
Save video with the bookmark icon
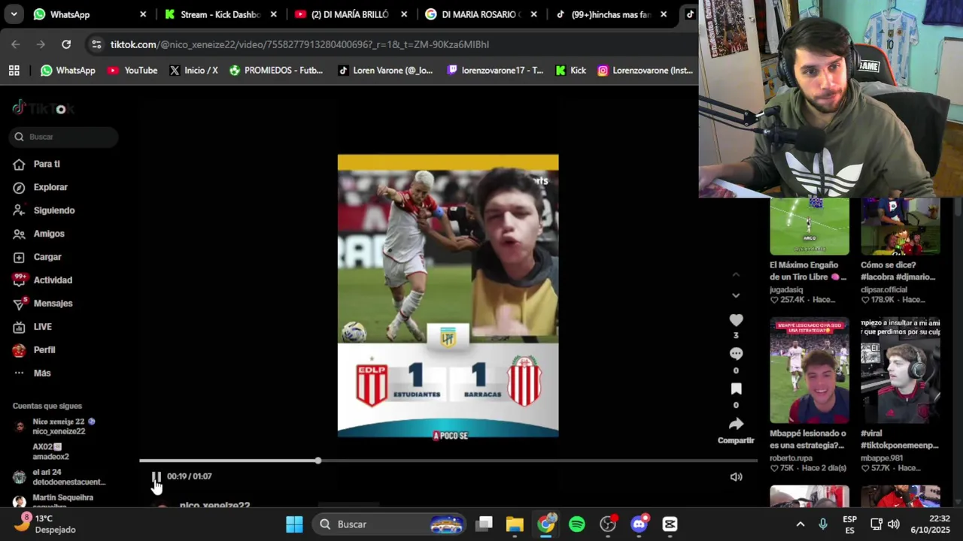coord(736,388)
